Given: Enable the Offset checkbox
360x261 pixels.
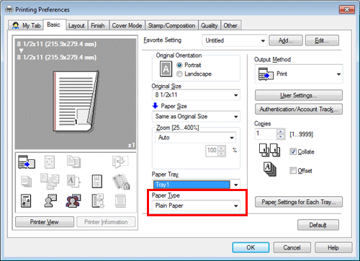Looking at the screenshot, I should pos(293,170).
